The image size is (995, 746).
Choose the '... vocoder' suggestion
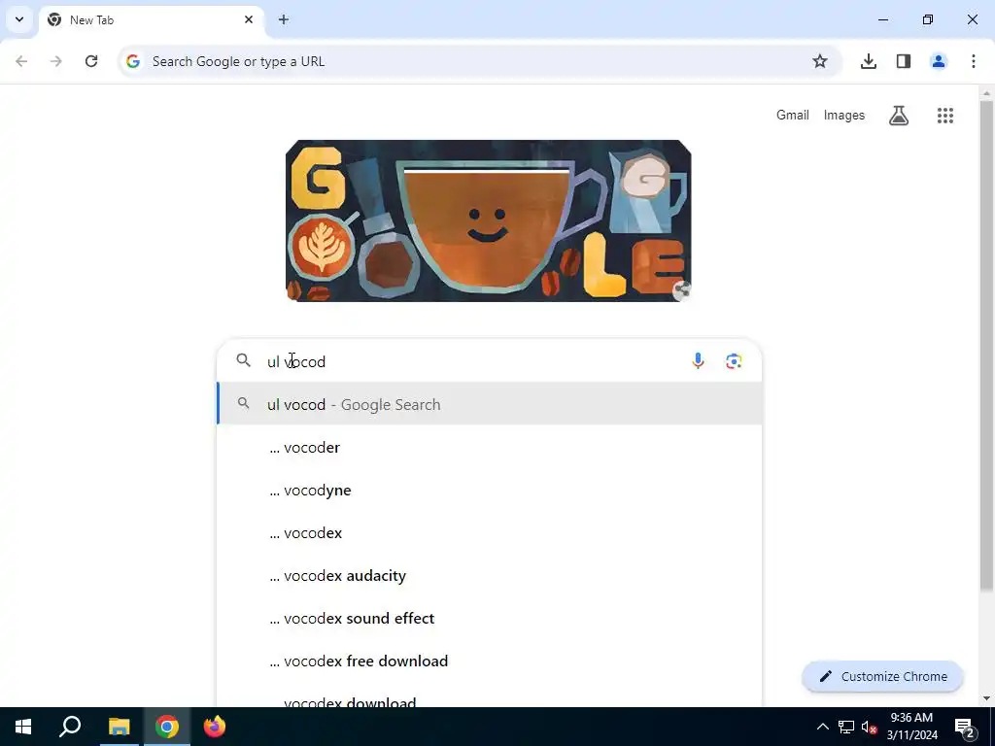[x=490, y=447]
